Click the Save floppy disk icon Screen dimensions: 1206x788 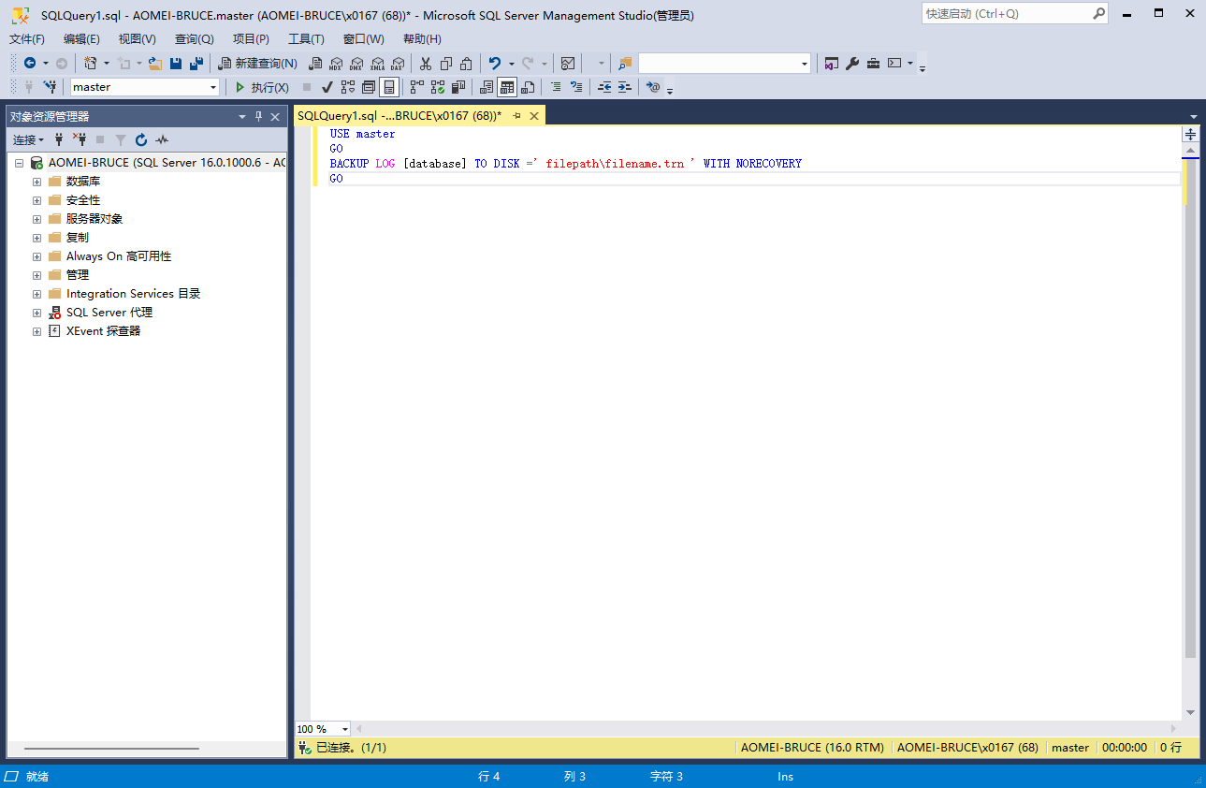[x=176, y=64]
